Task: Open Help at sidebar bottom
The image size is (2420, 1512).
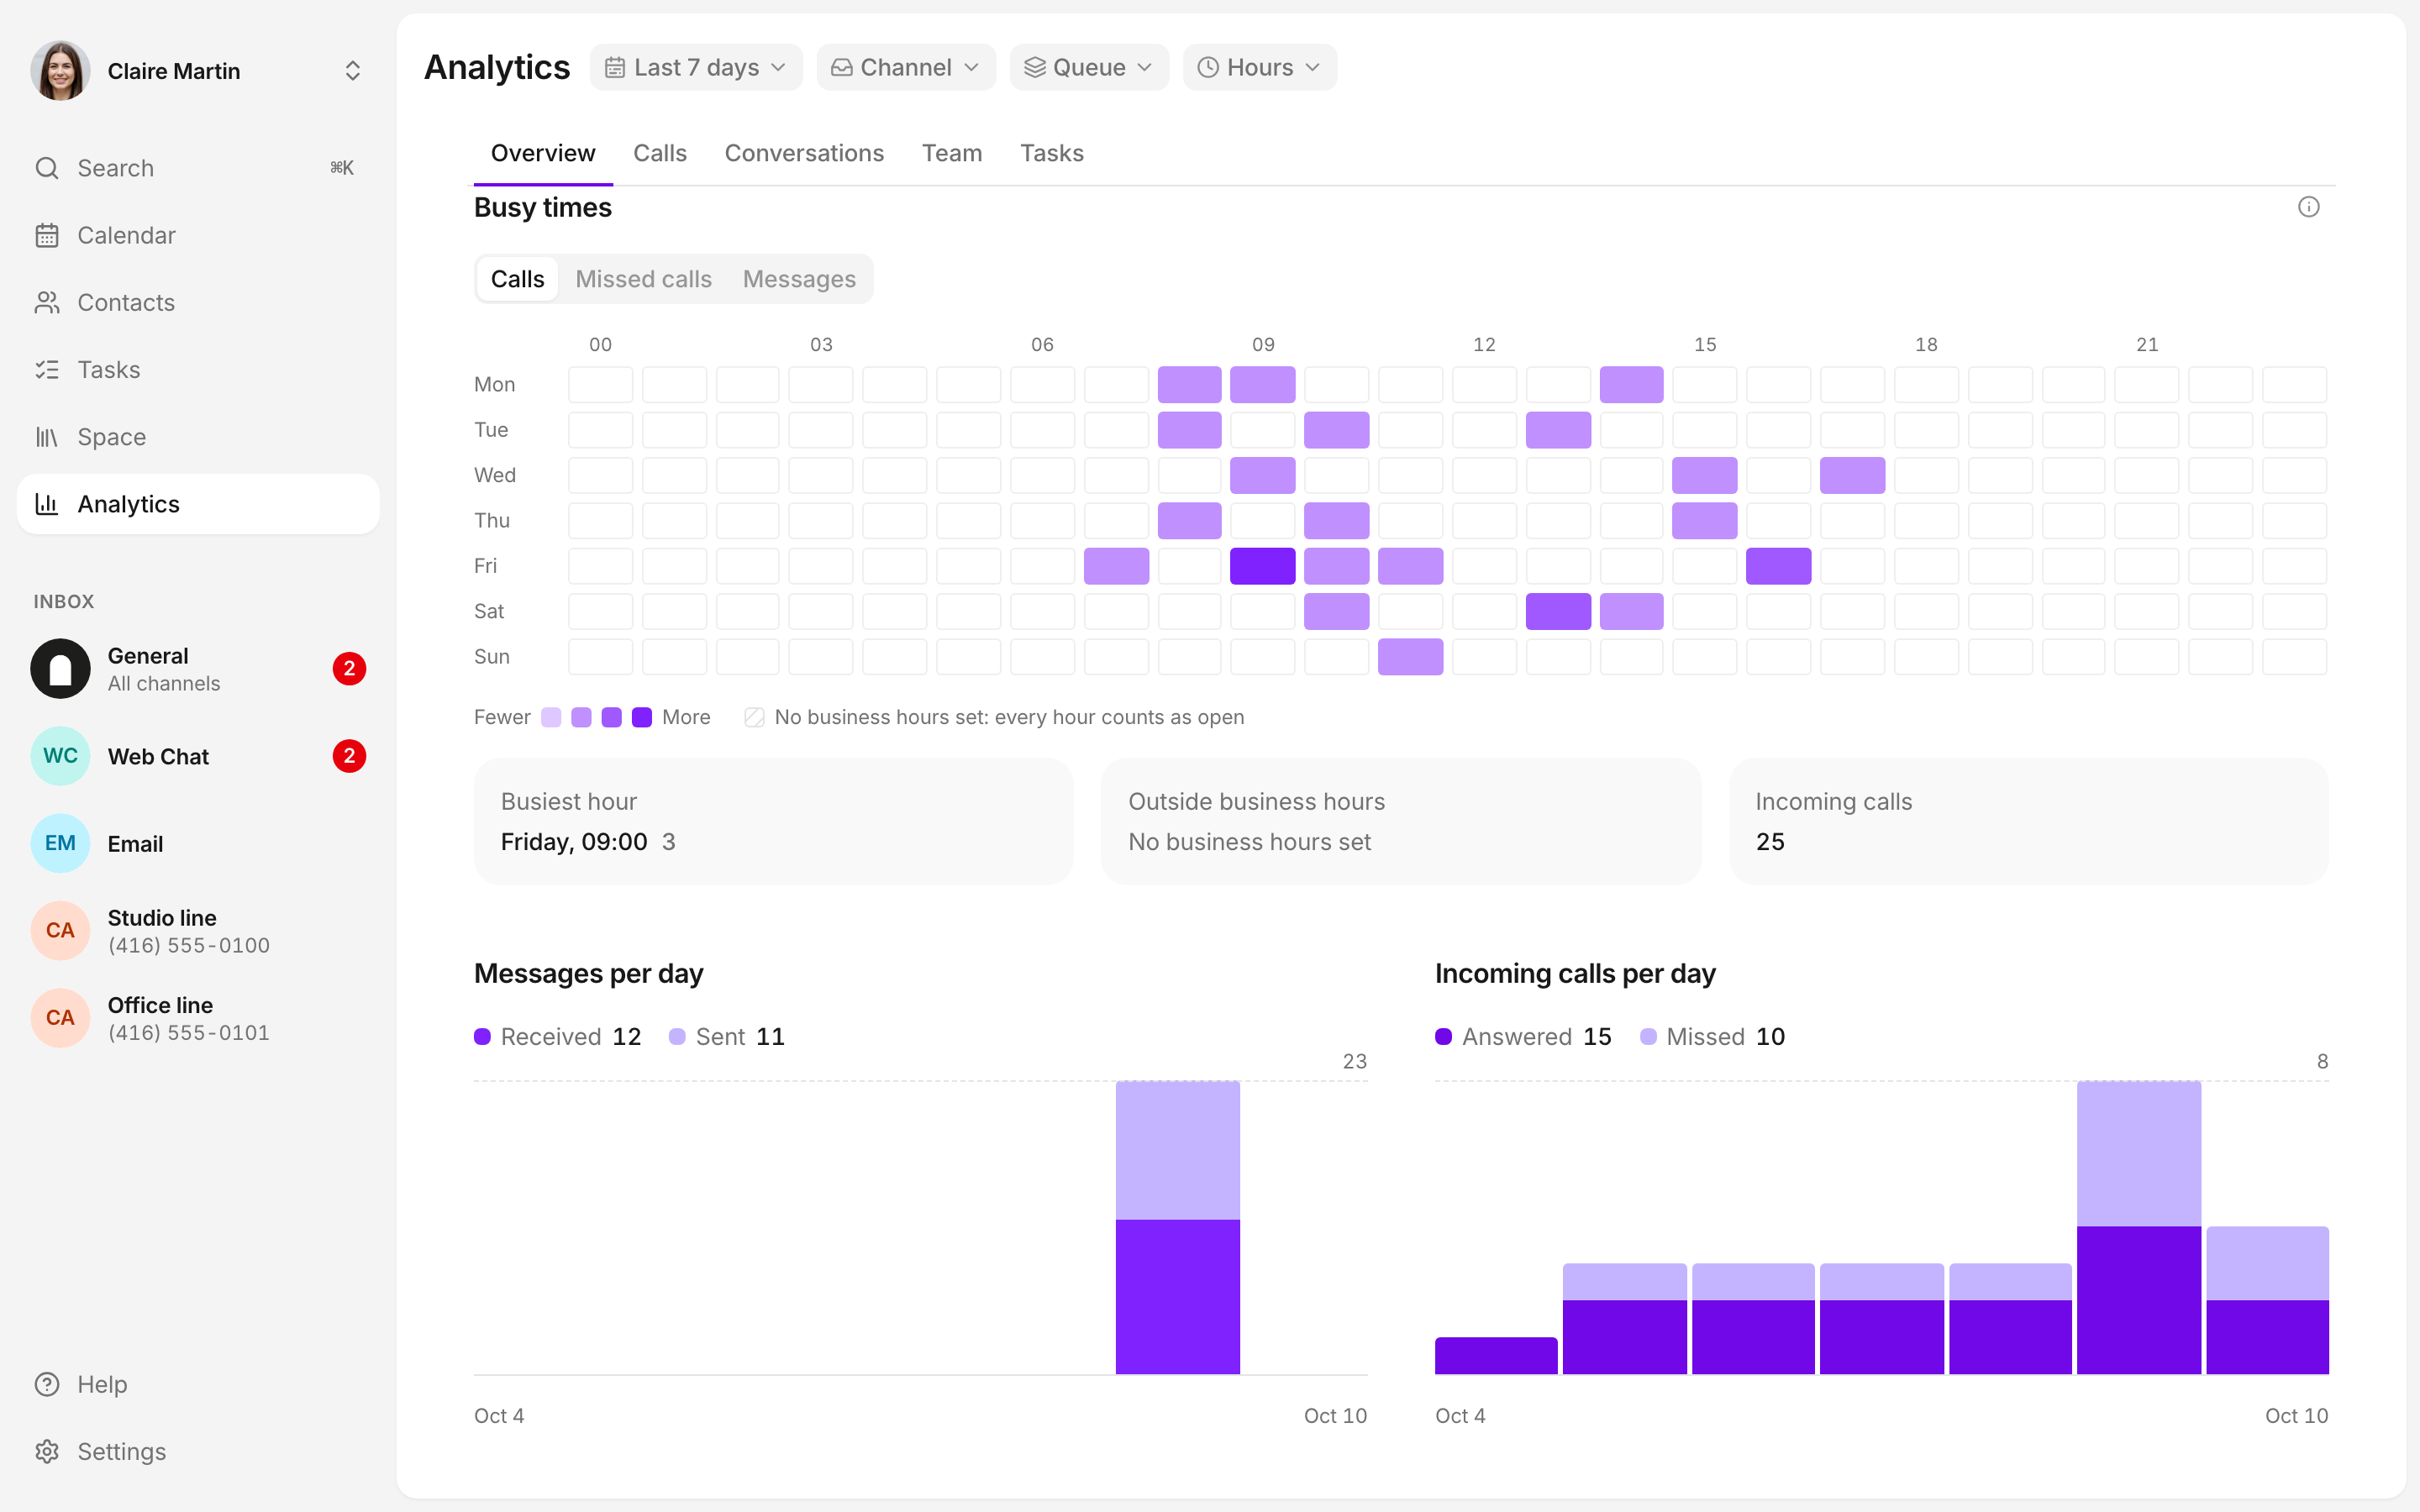Action: (x=198, y=1384)
